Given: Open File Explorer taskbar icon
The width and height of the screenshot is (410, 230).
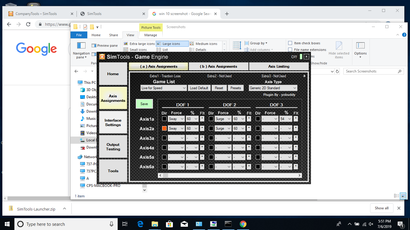Looking at the screenshot, I should (155, 224).
